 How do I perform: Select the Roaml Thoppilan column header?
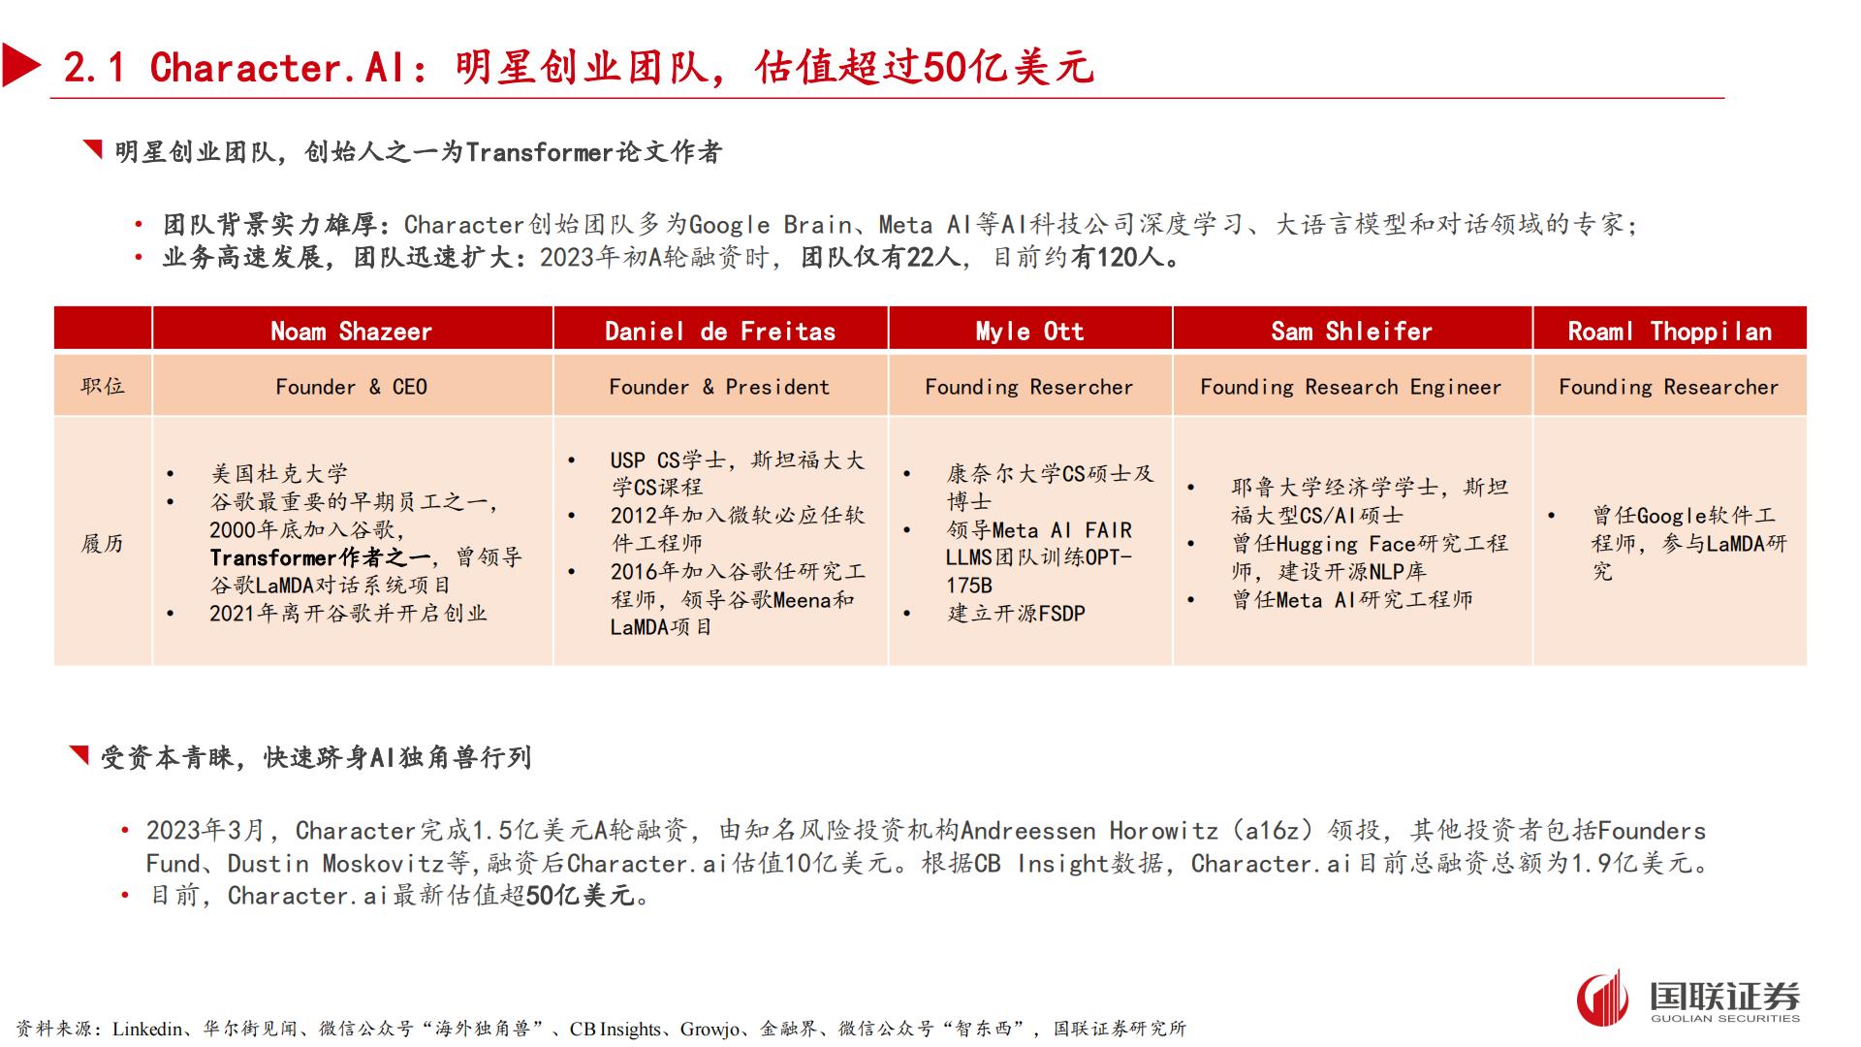click(x=1670, y=331)
